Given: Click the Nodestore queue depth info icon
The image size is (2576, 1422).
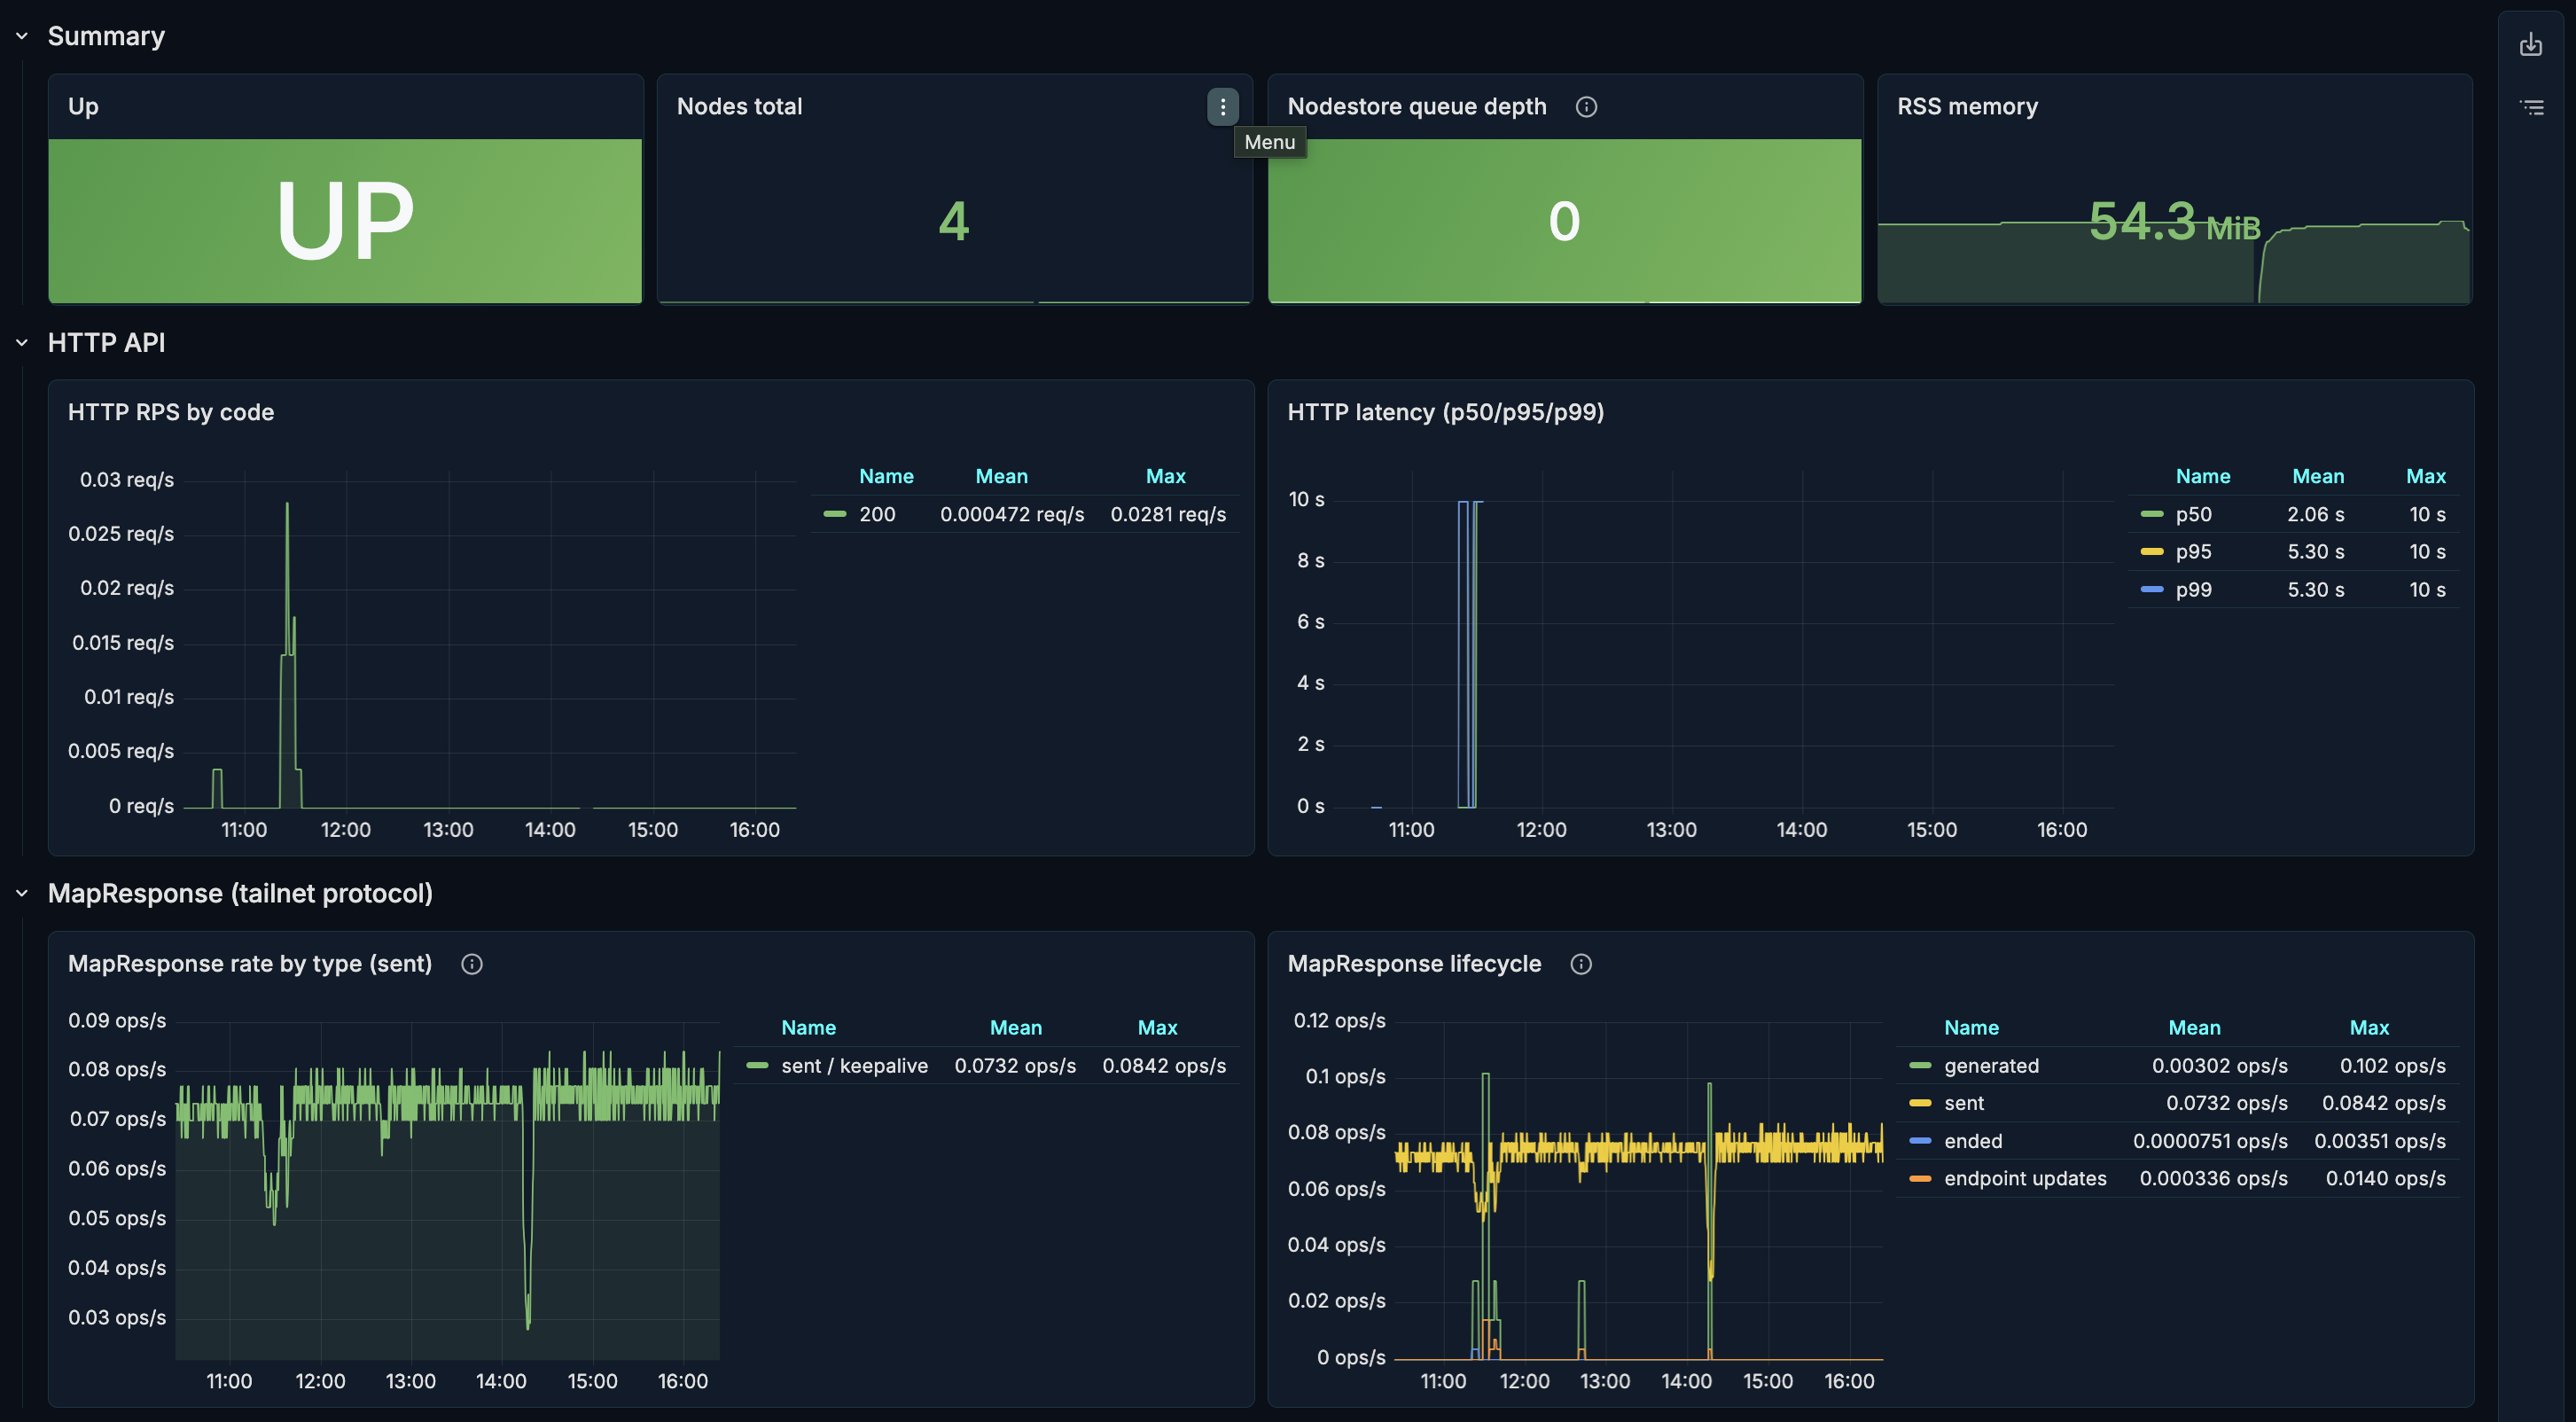Looking at the screenshot, I should point(1586,107).
